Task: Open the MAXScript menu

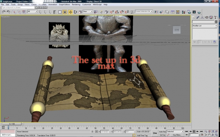Action: 97,4
